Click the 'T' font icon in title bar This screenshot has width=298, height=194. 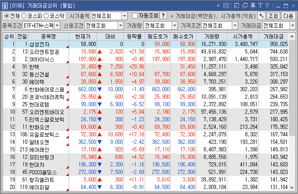pyautogui.click(x=260, y=5)
